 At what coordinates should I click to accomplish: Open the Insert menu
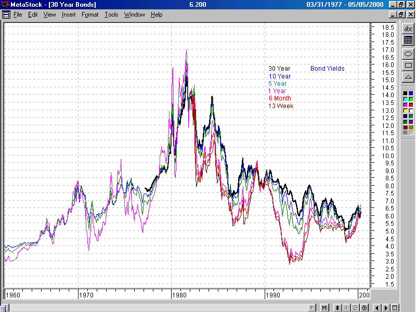[x=69, y=15]
